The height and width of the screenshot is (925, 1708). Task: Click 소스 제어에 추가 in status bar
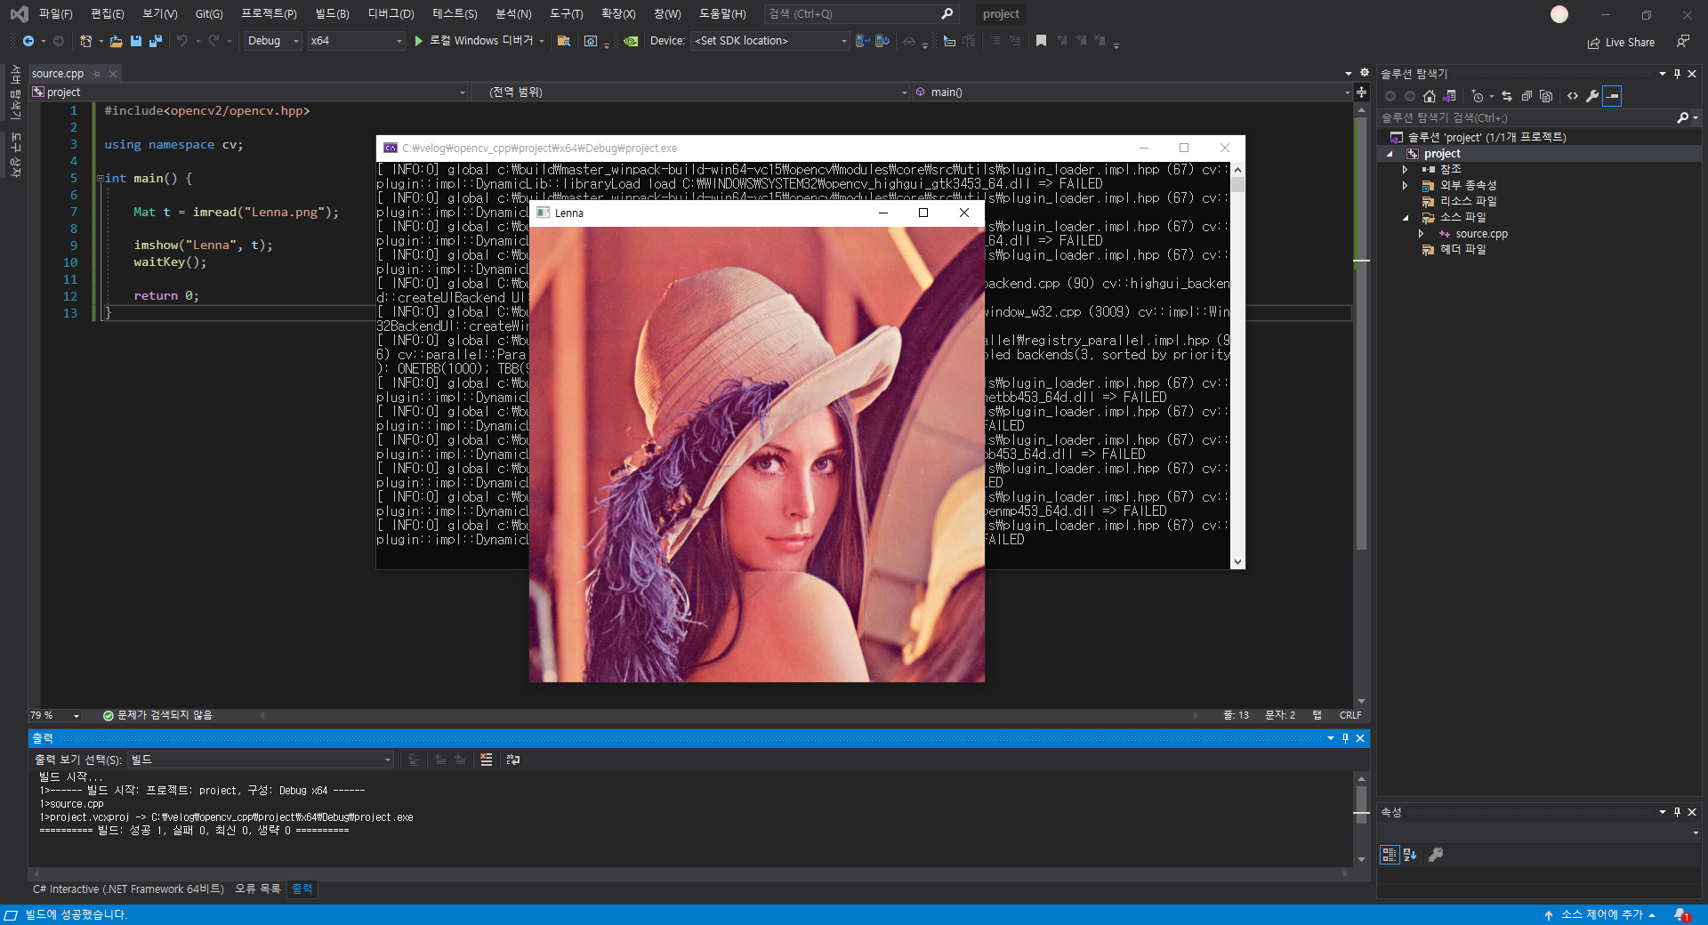[x=1601, y=914]
